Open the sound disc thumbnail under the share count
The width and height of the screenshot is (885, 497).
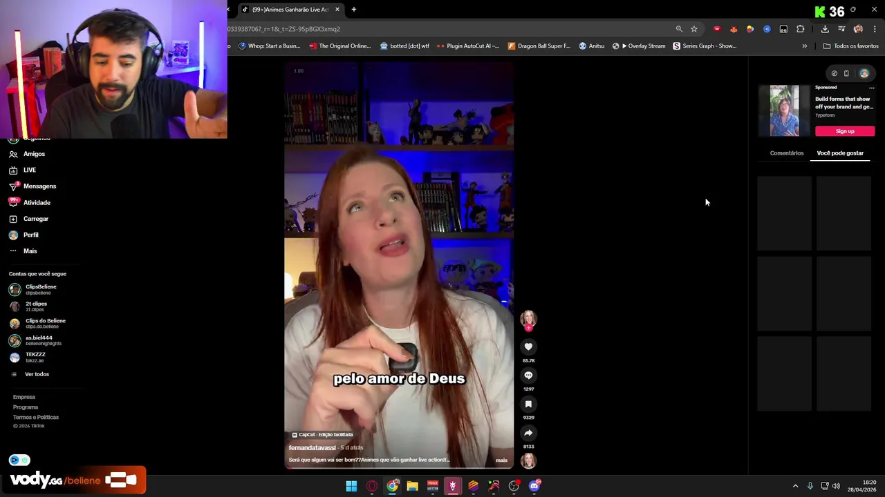pos(528,460)
